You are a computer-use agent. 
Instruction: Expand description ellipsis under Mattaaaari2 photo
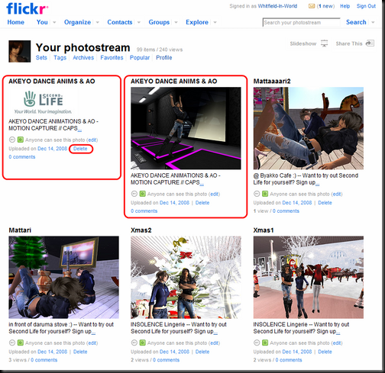317,183
